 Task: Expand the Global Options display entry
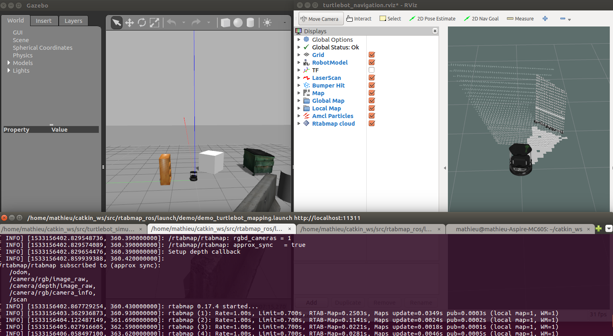pyautogui.click(x=299, y=40)
